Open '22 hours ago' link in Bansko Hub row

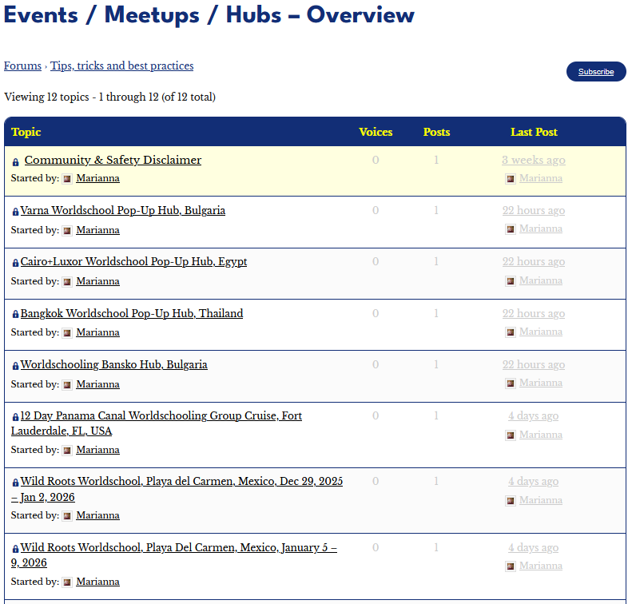coord(534,364)
